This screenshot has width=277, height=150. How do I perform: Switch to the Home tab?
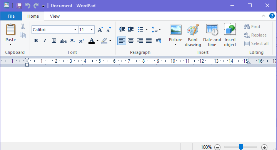(x=33, y=16)
